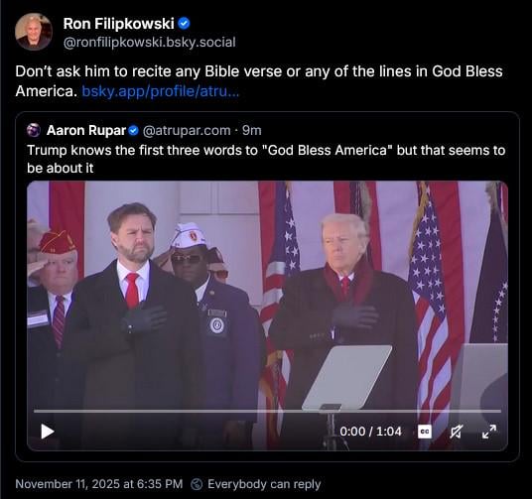
Task: Click the November 11, 2025 post timestamp
Action: (99, 484)
